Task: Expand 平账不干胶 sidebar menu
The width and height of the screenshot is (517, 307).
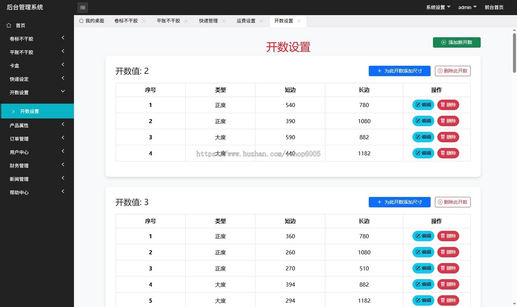Action: [x=37, y=52]
